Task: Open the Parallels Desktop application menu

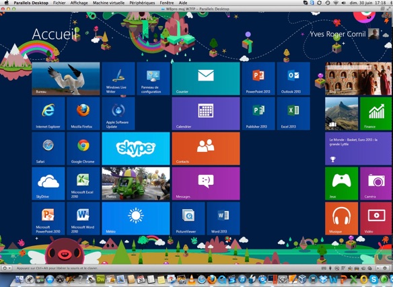Action: 31,3
